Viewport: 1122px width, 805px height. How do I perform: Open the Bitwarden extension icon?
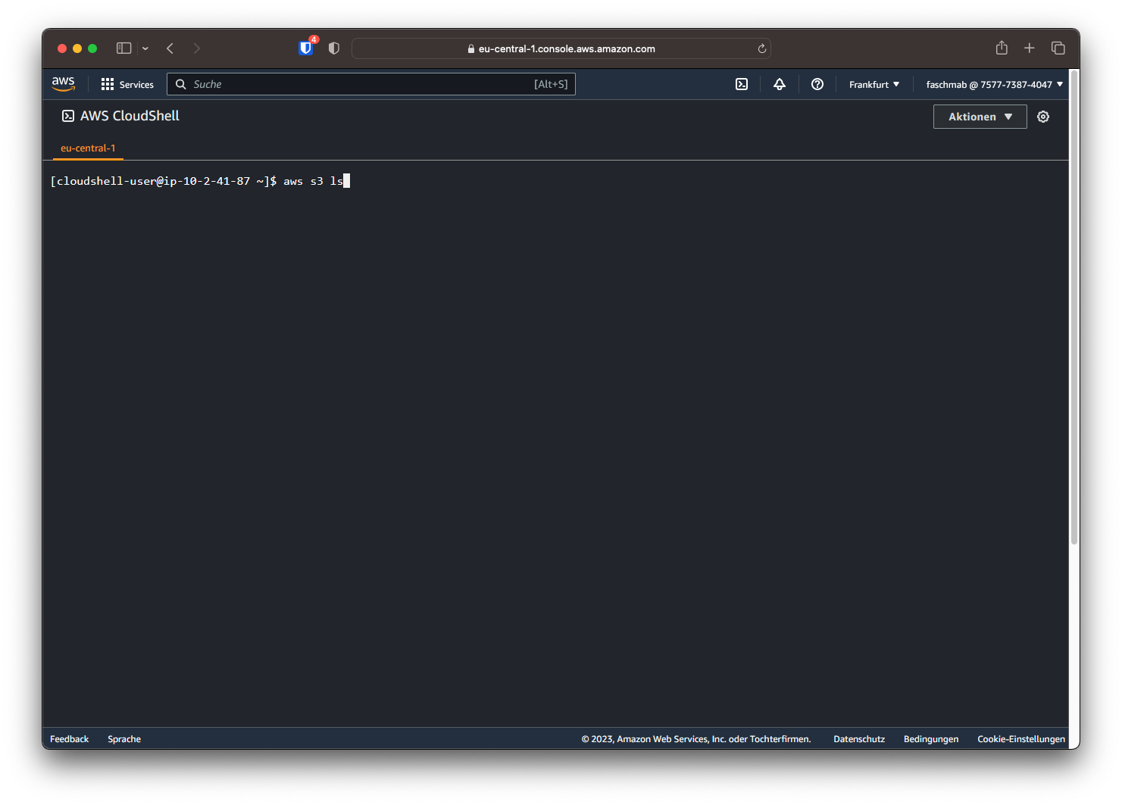tap(306, 48)
